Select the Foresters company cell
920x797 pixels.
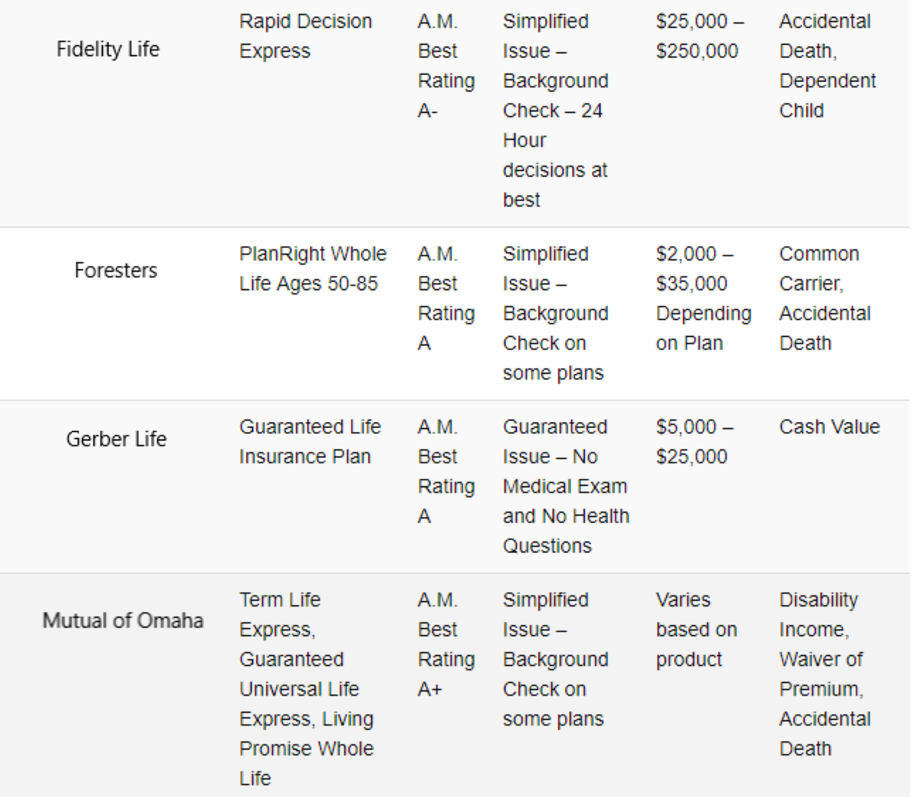(x=116, y=270)
